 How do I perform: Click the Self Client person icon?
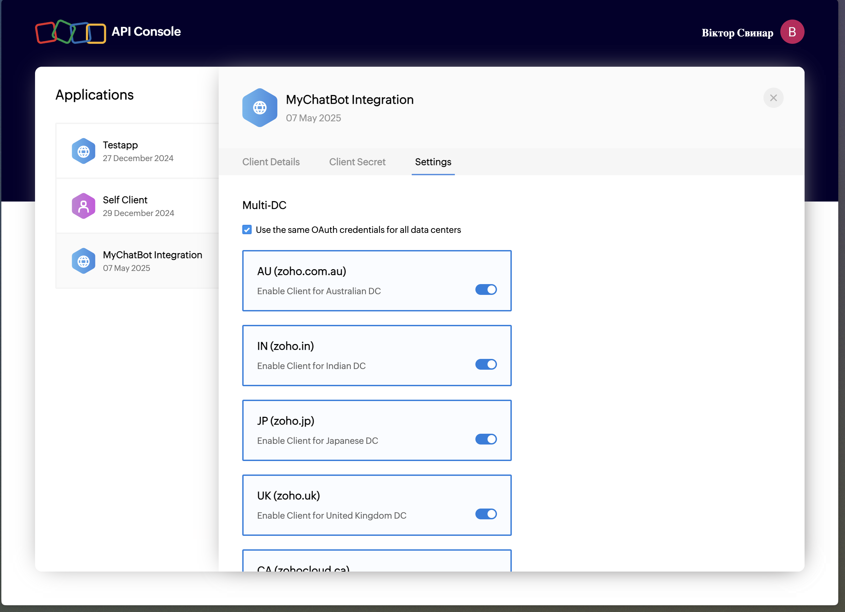coord(84,206)
